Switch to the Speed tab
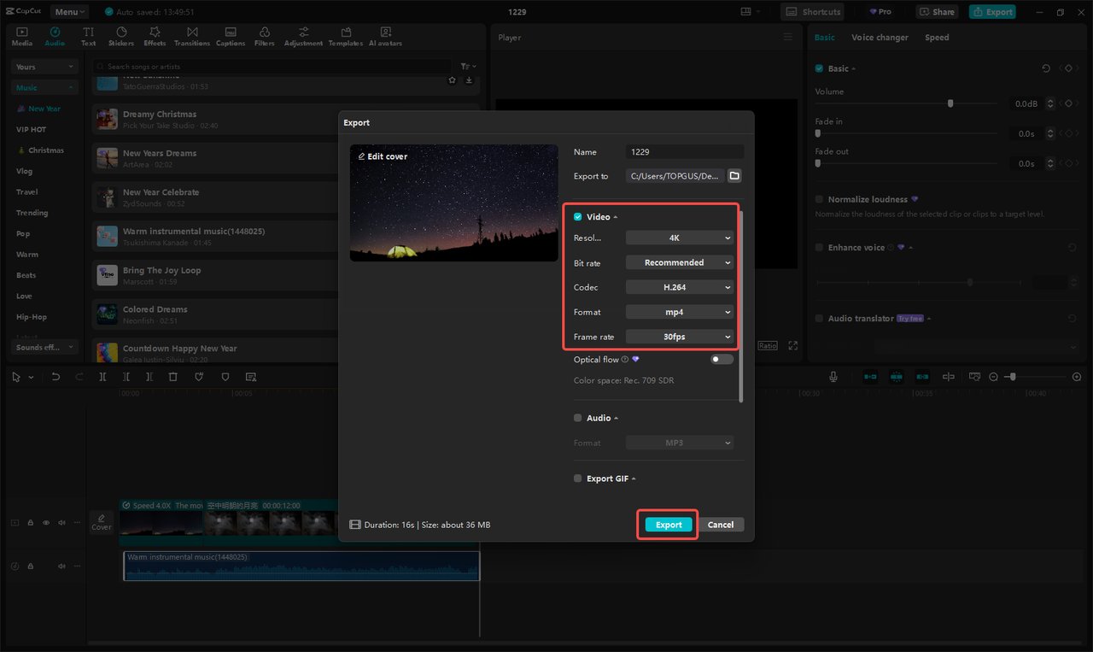 pyautogui.click(x=937, y=38)
